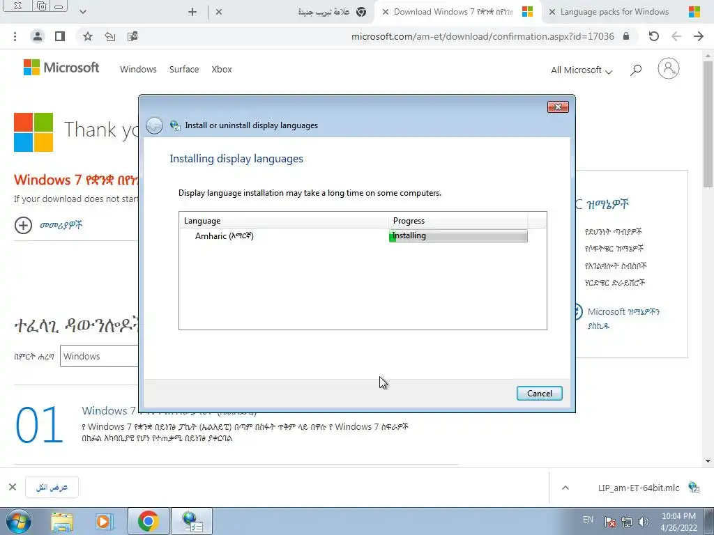This screenshot has width=714, height=535.
Task: Open Chrome three-dot menu
Action: point(15,36)
